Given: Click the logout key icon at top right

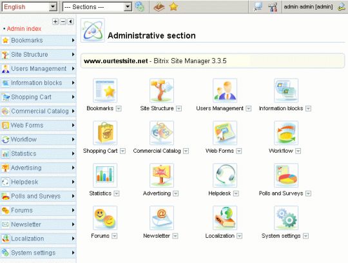Looking at the screenshot, I should pos(342,7).
